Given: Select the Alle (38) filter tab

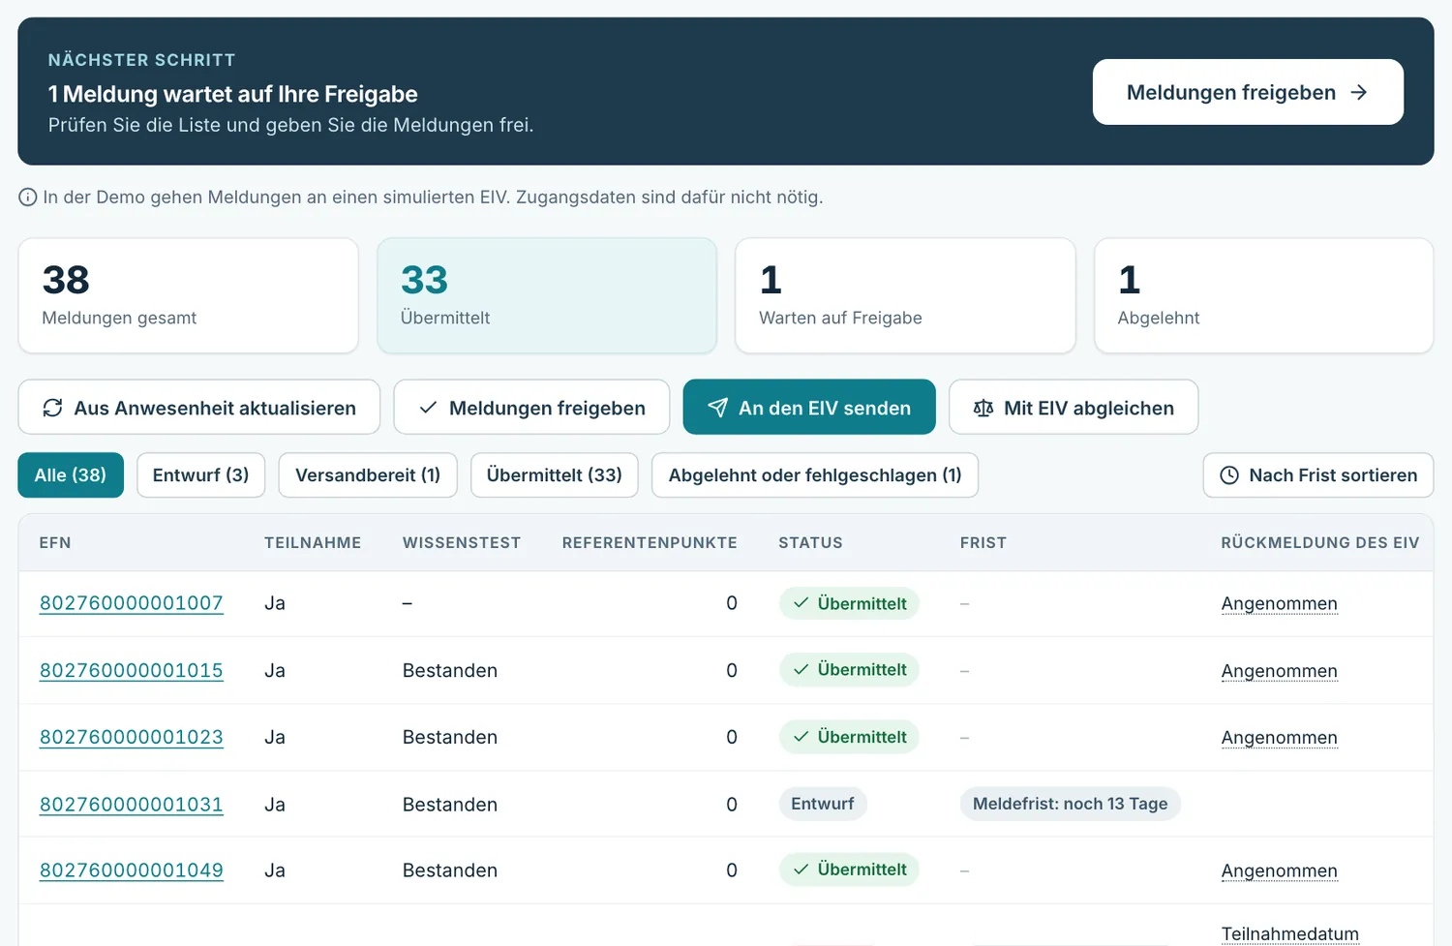Looking at the screenshot, I should pyautogui.click(x=71, y=475).
